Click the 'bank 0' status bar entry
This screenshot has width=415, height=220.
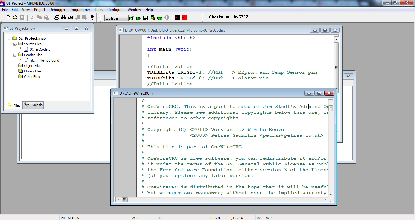point(214,218)
